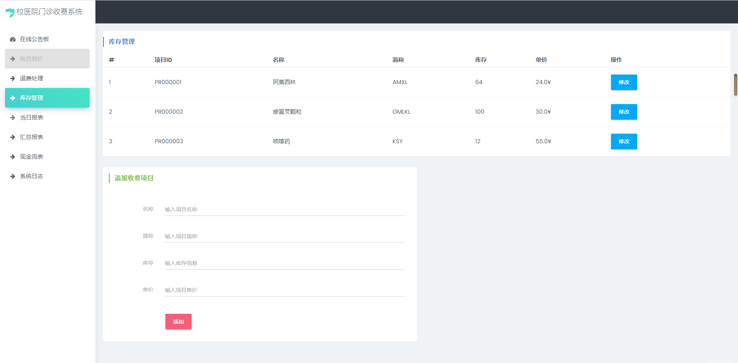Image resolution: width=738 pixels, height=363 pixels.
Task: Click the arrow icon next to 当日报表
Action: 12,117
